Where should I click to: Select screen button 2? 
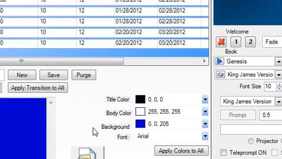coord(250,42)
